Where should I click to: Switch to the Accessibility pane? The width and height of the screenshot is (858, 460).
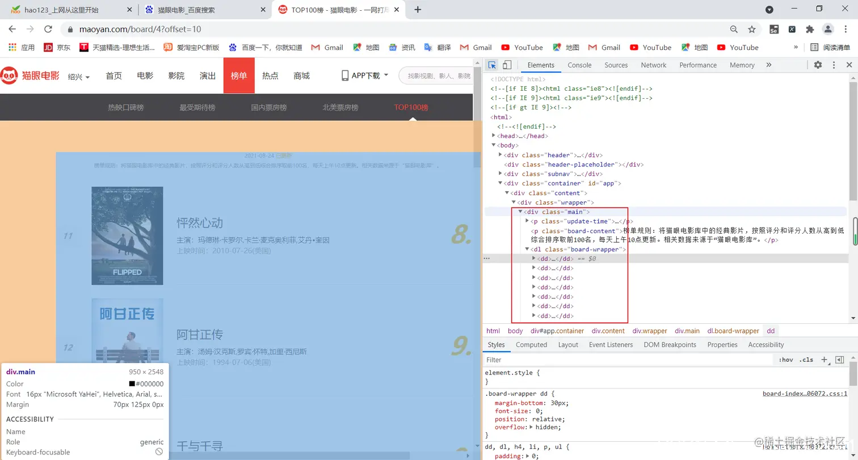tap(766, 345)
